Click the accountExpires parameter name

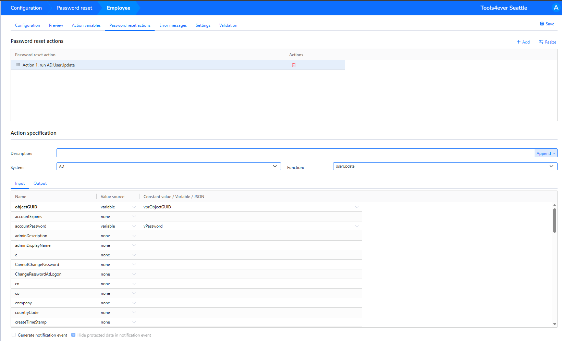pyautogui.click(x=28, y=217)
